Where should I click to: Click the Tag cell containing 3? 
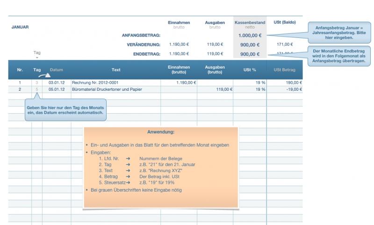click(37, 82)
